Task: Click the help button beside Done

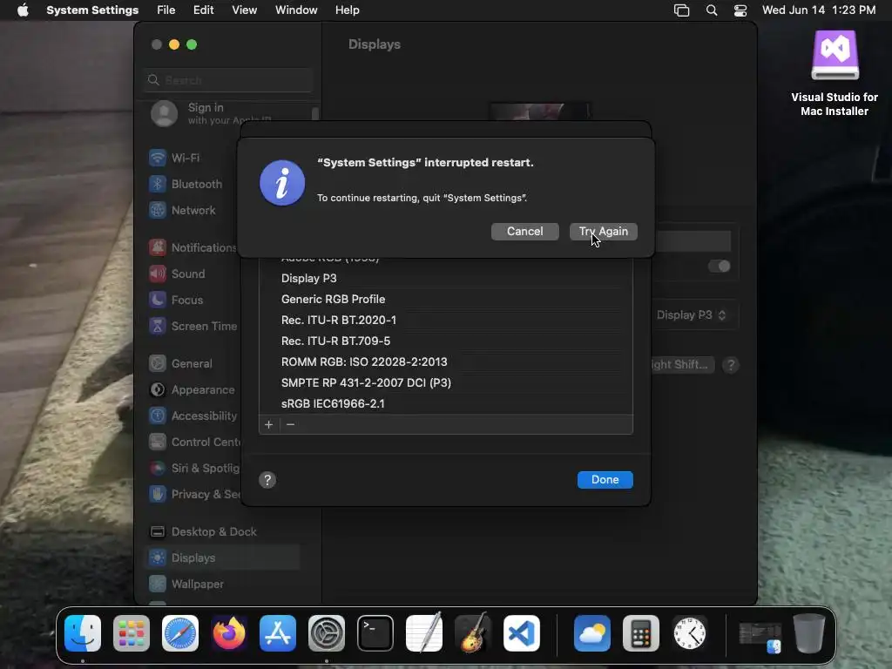Action: 267,480
